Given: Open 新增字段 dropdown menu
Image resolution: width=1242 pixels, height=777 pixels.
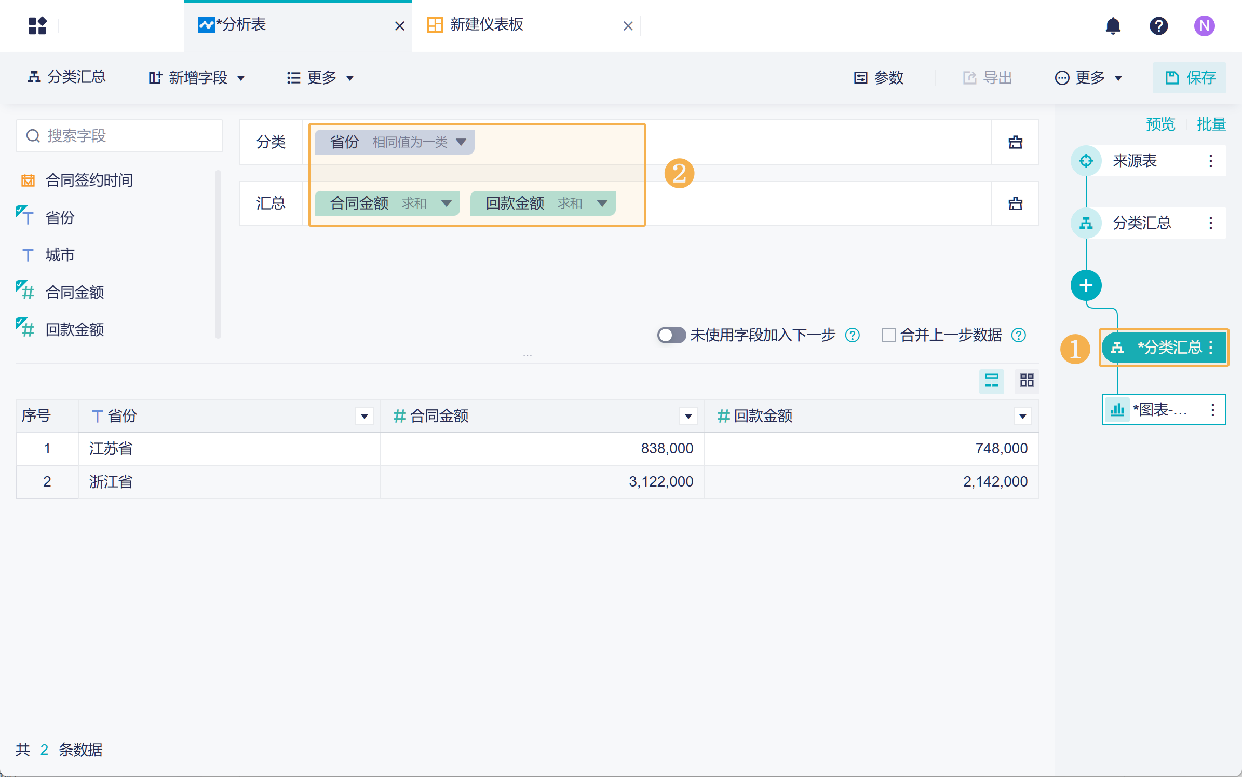Looking at the screenshot, I should point(197,78).
